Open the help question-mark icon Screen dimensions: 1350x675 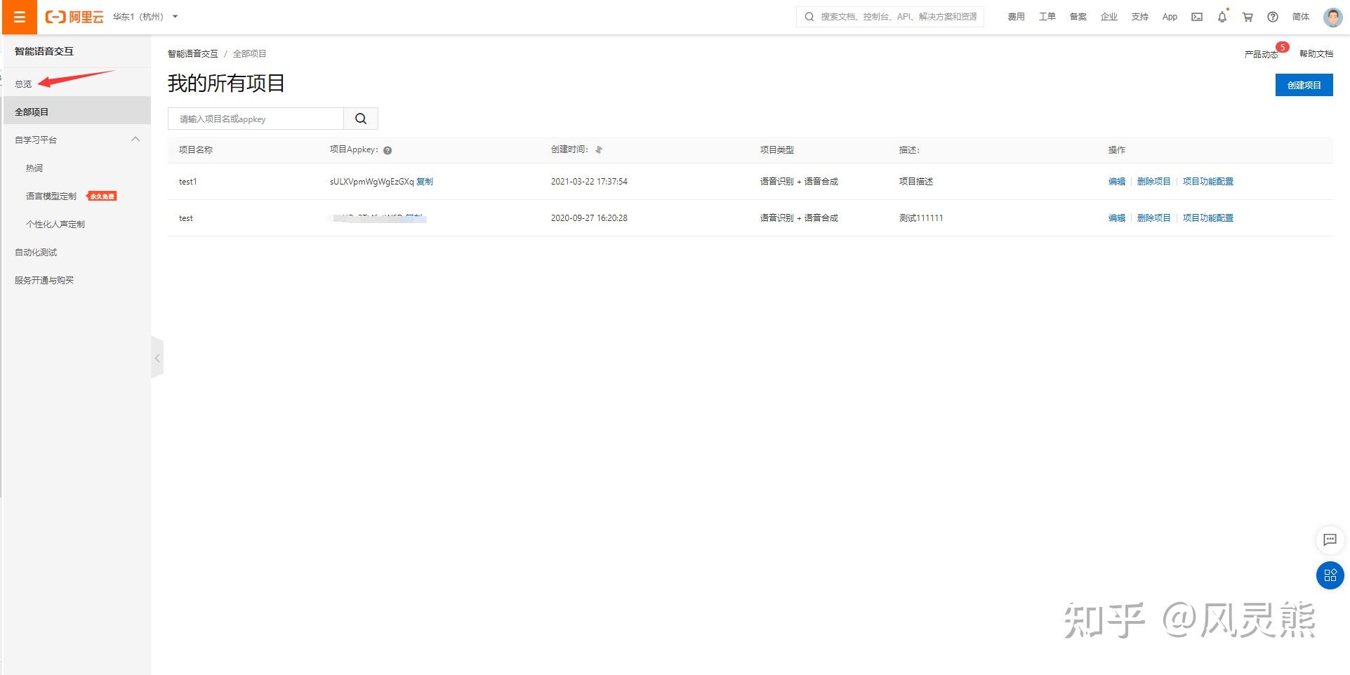coord(1272,16)
